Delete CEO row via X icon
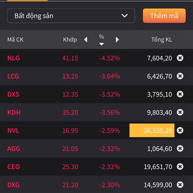Viewport: 193px width, 193px height. [x=180, y=167]
